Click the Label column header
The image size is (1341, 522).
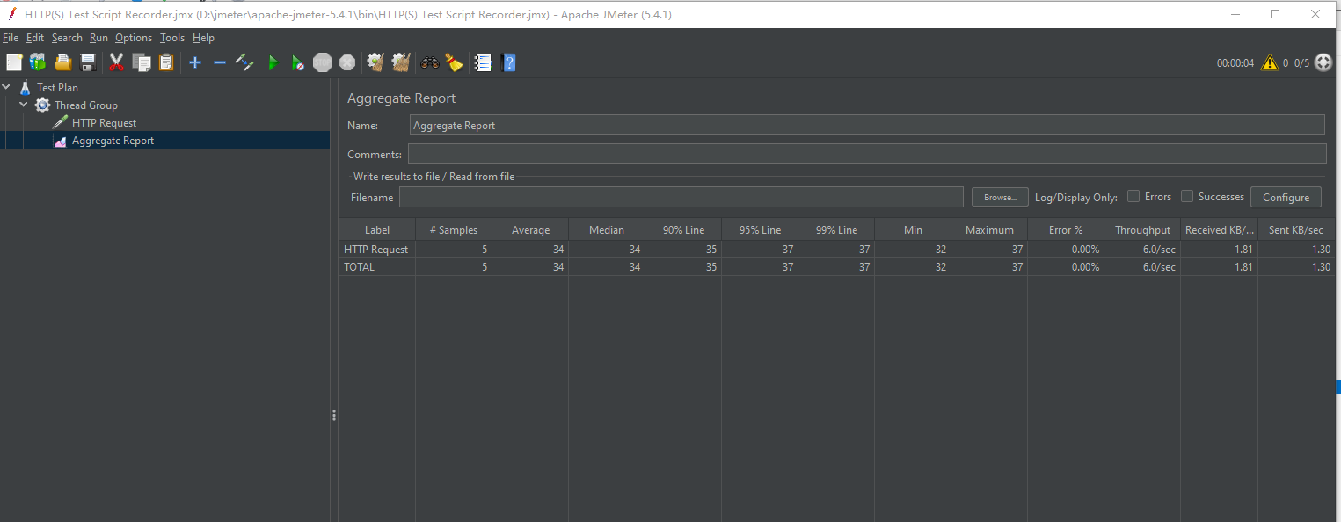coord(377,229)
